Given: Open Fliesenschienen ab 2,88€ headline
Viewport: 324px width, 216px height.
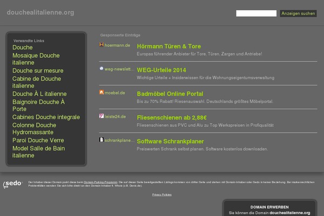Looking at the screenshot, I should coord(172,118).
